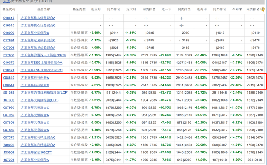The image size is (267, 165).
Task: Open fund code link 008640
Action: 9,78
